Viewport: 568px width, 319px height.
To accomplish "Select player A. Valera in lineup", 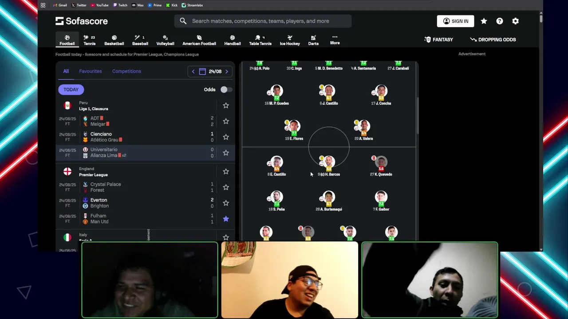I will [x=363, y=130].
